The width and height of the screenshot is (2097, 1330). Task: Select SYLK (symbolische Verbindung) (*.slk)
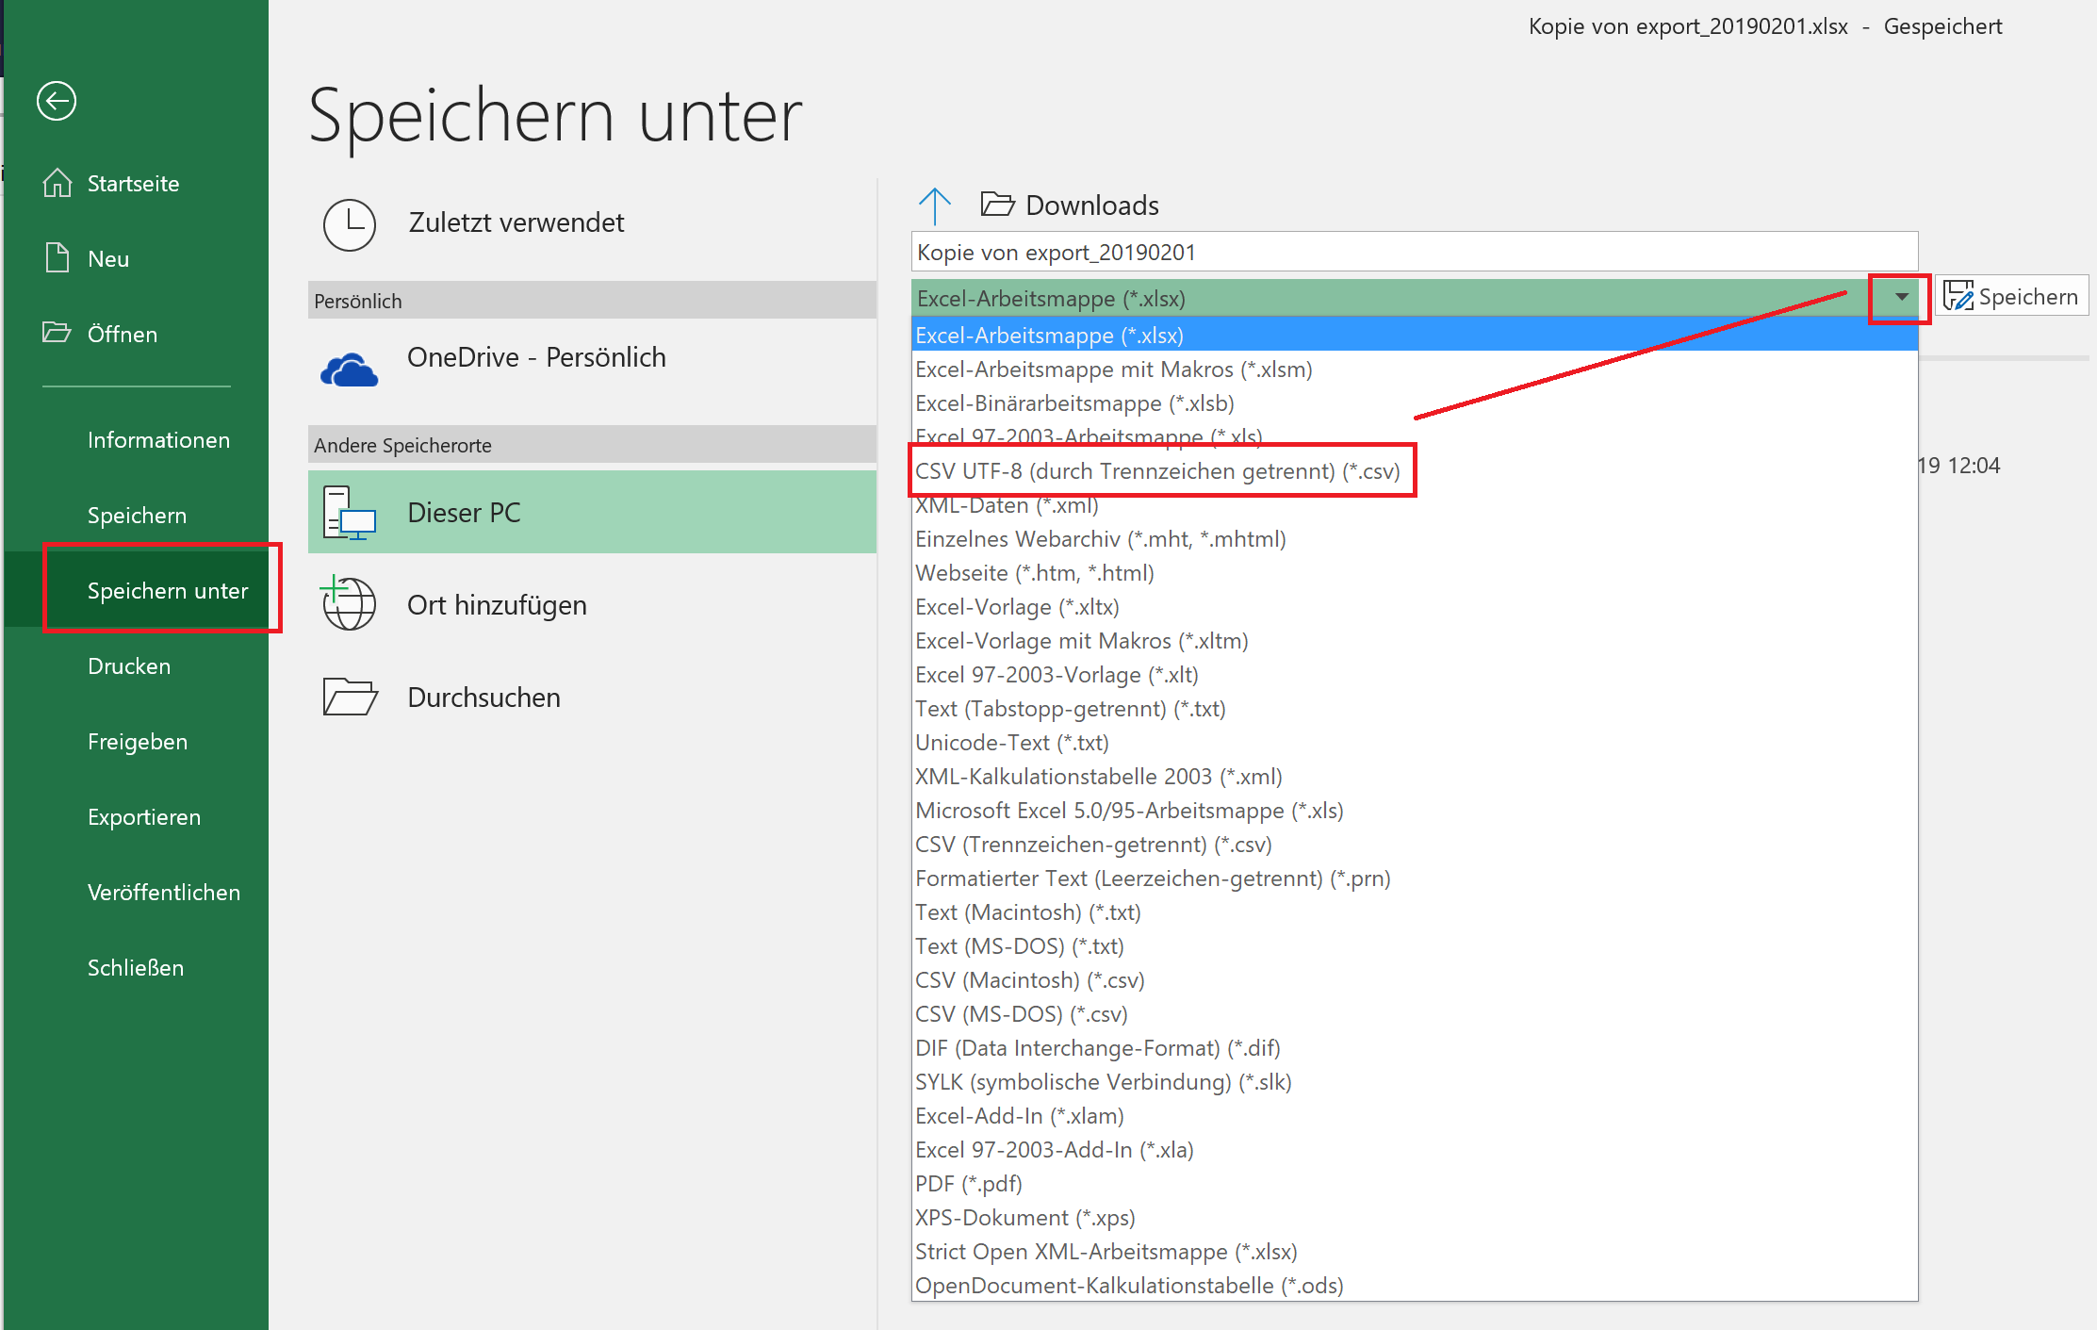1414,1082
